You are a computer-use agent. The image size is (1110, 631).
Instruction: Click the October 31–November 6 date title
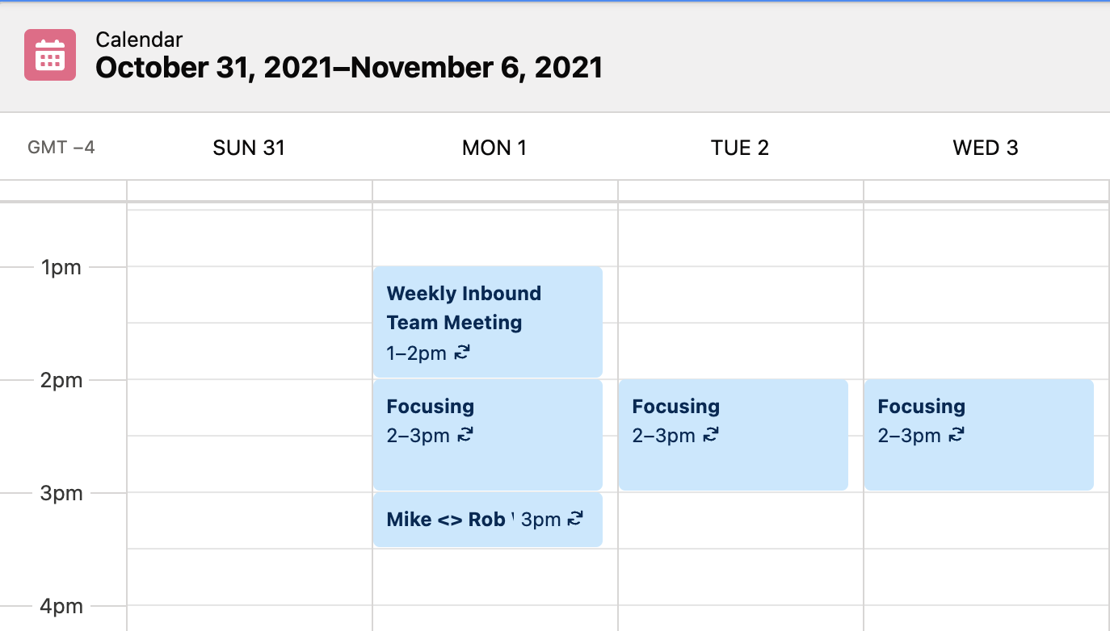pos(349,68)
